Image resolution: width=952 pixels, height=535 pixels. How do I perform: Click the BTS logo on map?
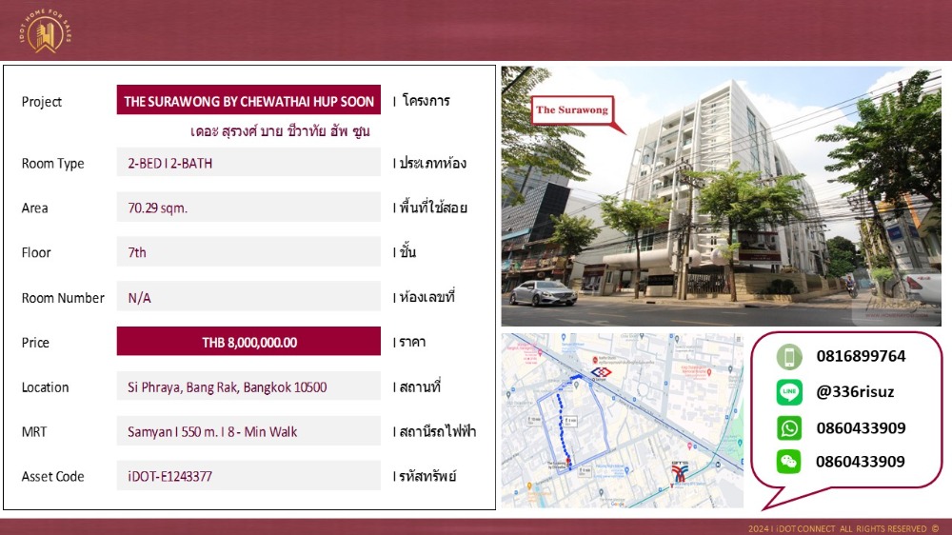680,471
